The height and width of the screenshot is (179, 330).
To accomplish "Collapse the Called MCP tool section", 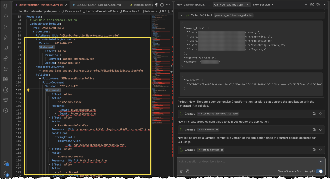I will 182,15.
